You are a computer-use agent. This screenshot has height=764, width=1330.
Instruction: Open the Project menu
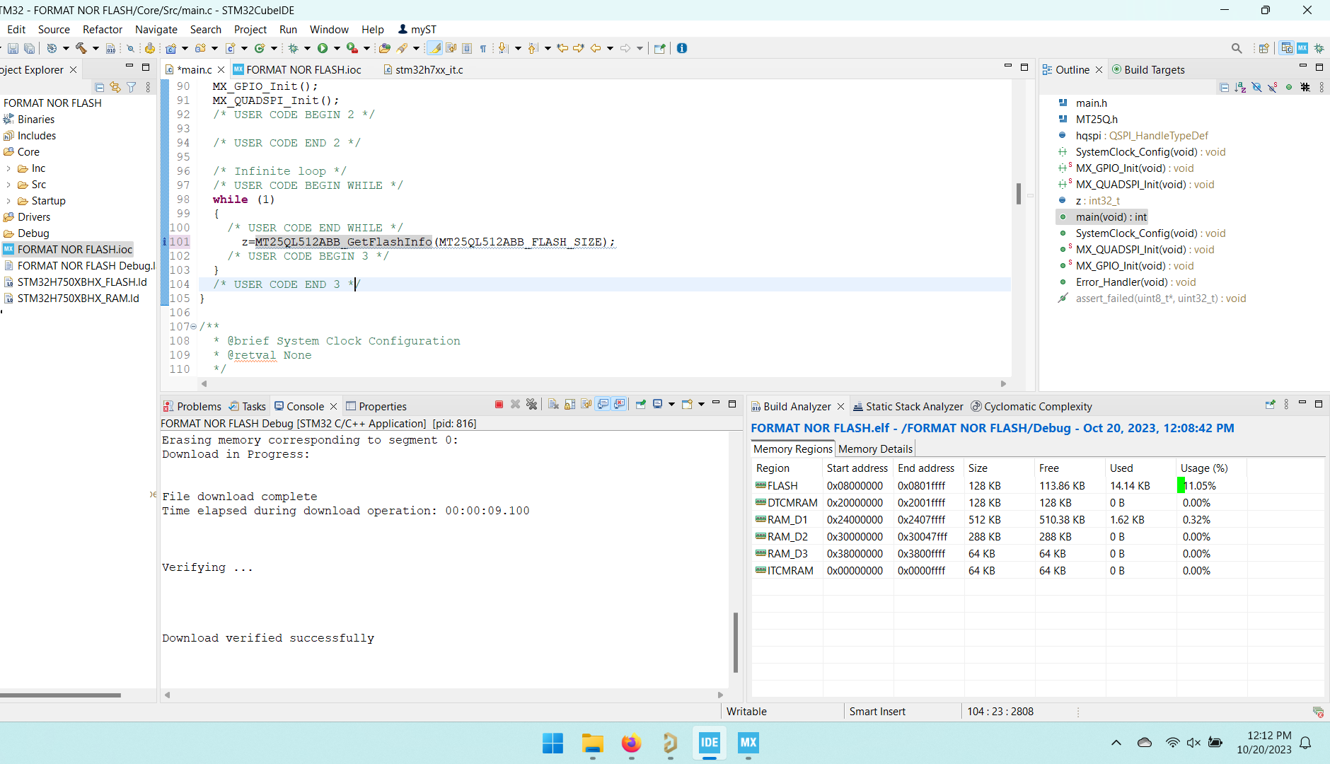pos(250,29)
